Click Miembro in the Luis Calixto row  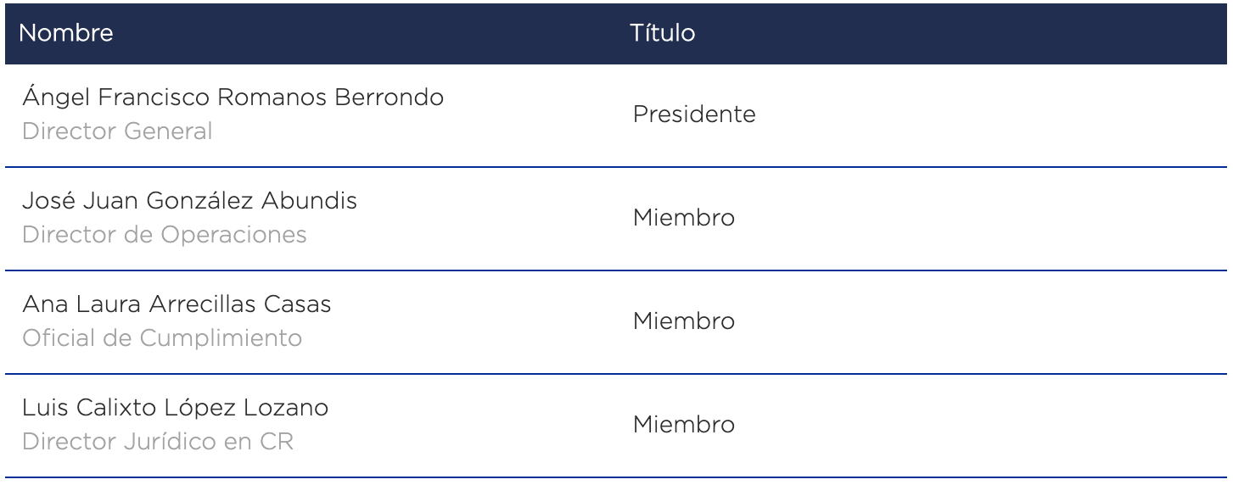(684, 423)
